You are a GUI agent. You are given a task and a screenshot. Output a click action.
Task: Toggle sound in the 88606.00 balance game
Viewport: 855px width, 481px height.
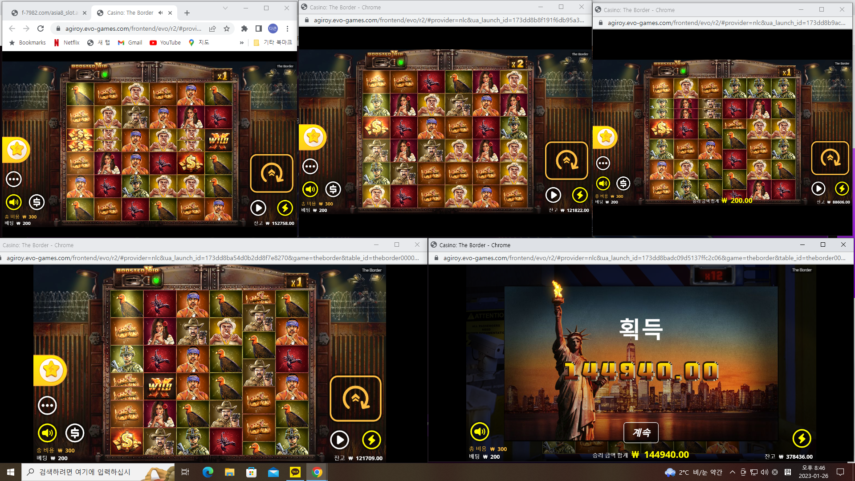point(603,183)
